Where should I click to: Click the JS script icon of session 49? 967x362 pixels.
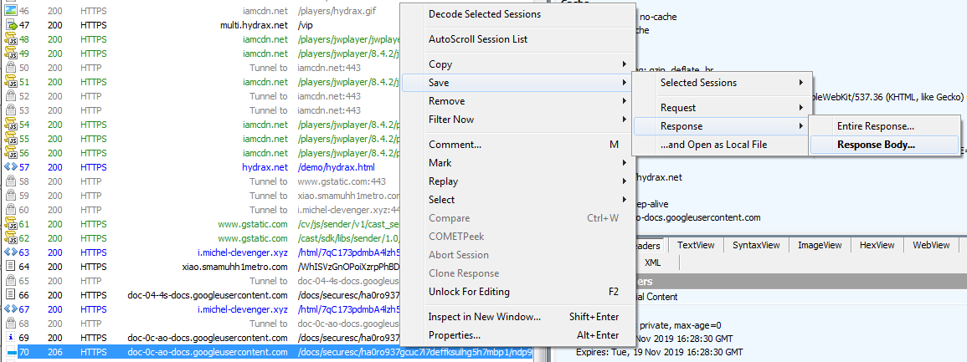click(x=11, y=54)
